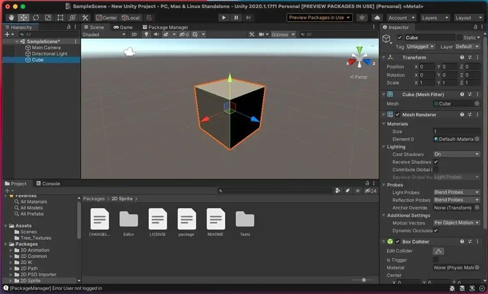The image size is (488, 294).
Task: Switch to the Scene tab
Action: [94, 27]
